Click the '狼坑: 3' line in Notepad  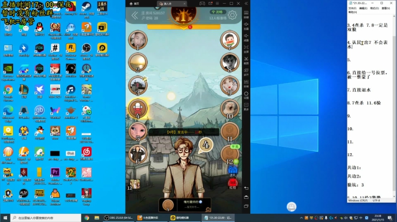[356, 185]
